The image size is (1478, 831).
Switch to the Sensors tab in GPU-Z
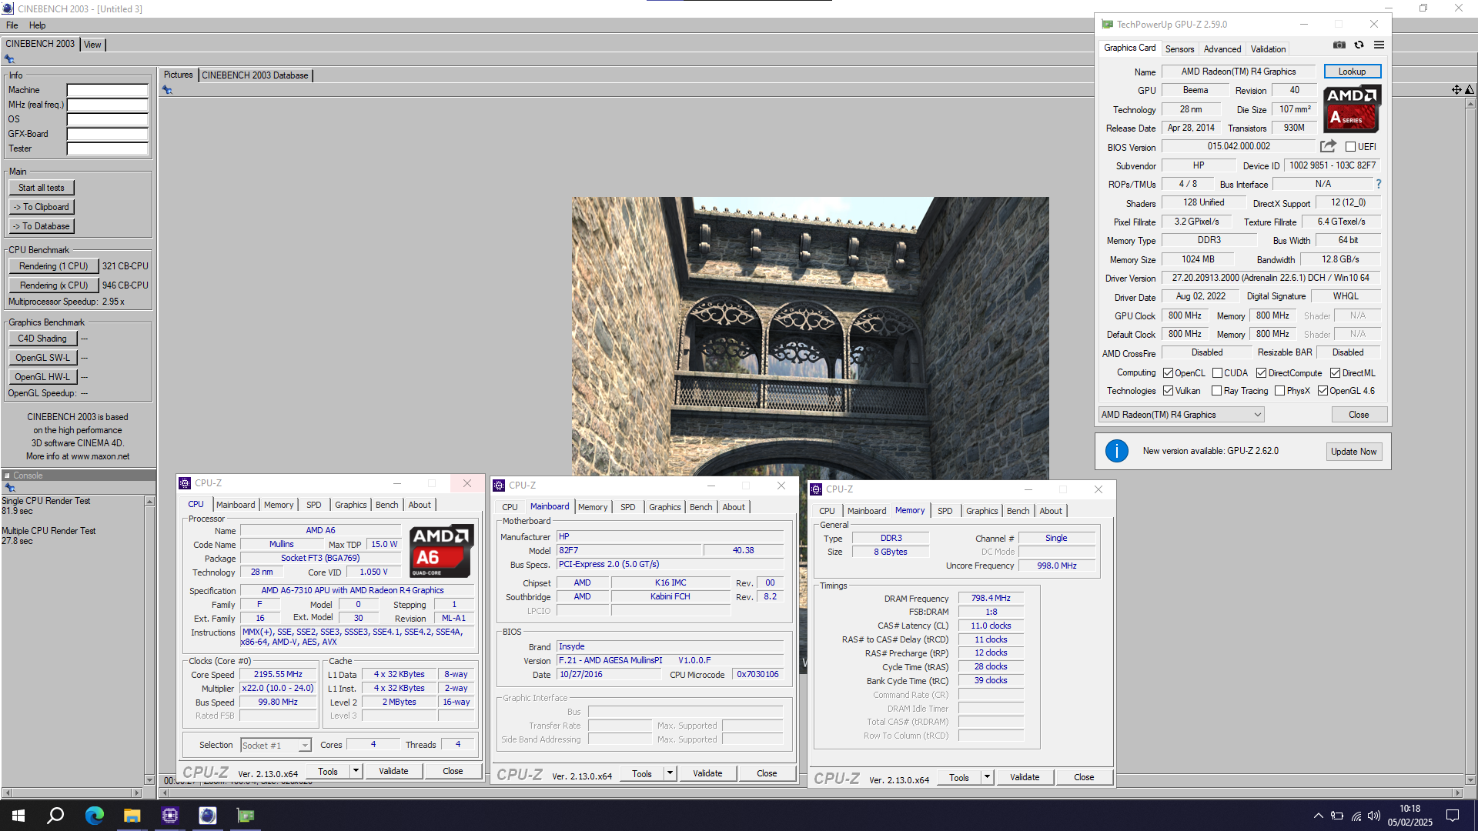(1179, 49)
